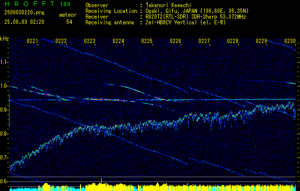Click the 0.6 kHz axis label

4,181
